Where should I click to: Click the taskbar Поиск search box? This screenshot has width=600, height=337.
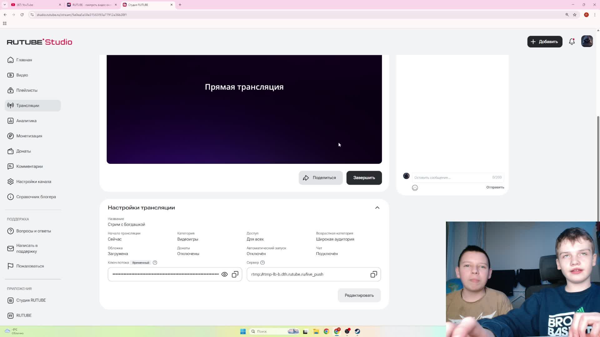274,331
